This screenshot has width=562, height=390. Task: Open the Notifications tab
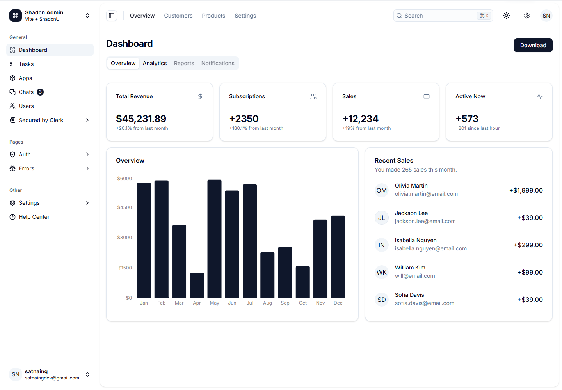click(218, 63)
